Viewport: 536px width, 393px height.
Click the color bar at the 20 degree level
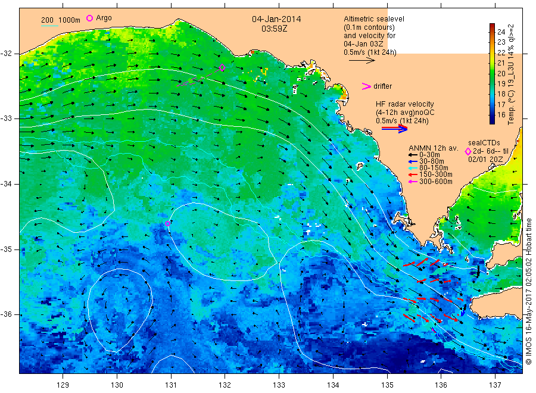point(492,73)
